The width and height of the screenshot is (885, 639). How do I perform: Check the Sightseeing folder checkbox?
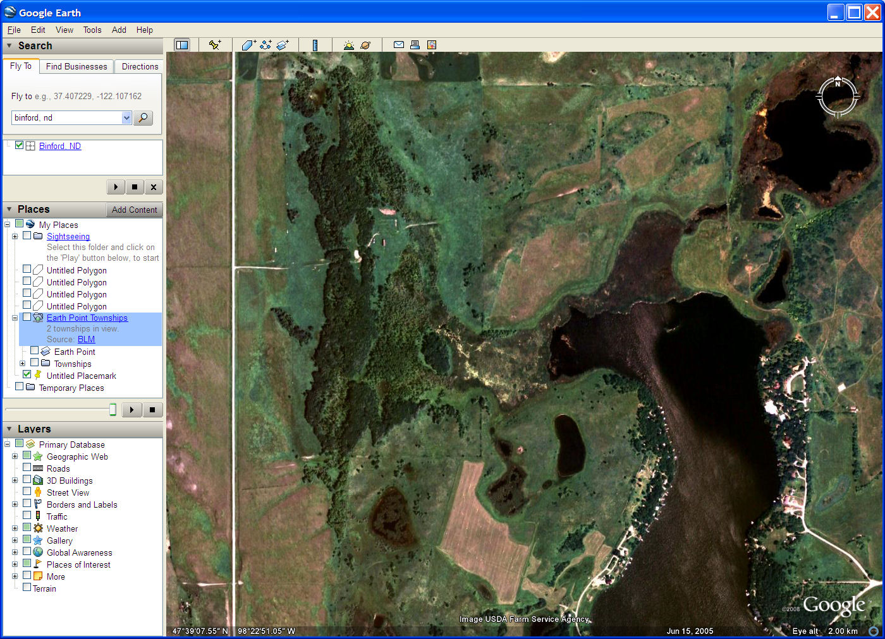click(x=27, y=236)
